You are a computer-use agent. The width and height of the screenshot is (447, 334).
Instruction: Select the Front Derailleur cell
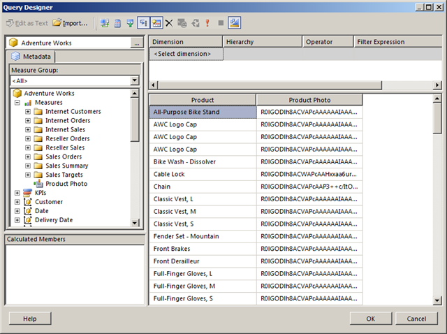203,261
